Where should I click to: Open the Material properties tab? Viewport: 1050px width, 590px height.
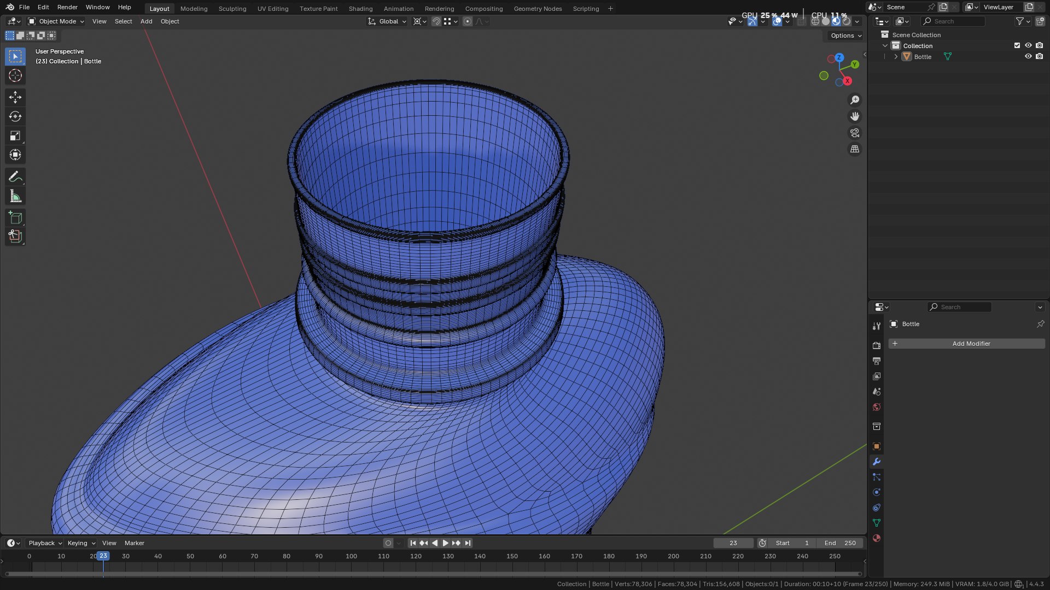pyautogui.click(x=877, y=538)
